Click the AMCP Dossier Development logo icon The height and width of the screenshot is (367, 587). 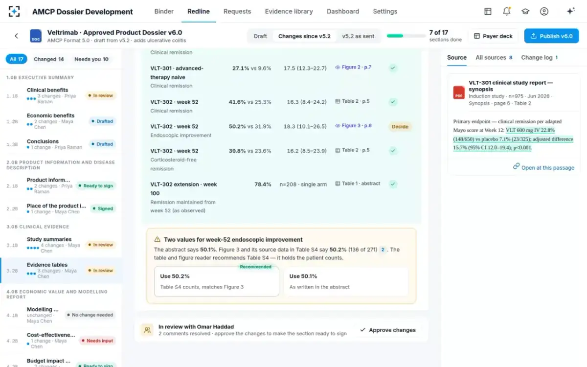[14, 11]
